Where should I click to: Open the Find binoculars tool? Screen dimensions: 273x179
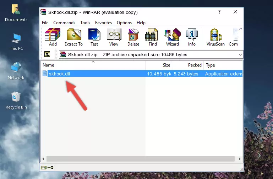point(153,37)
